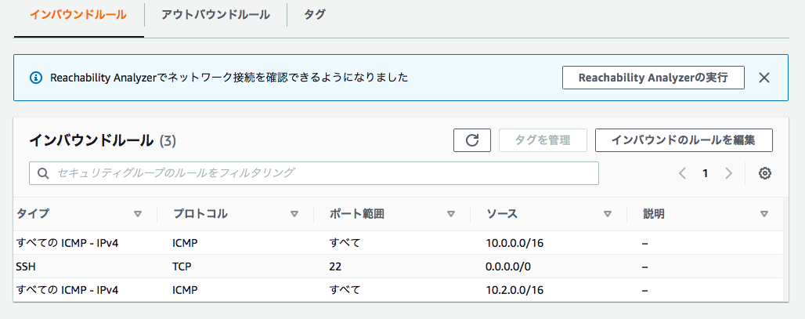Click すべての ICMP - IPv4 in 10.0.0.0/16 row

point(67,243)
